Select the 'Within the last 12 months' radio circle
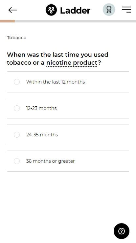The width and height of the screenshot is (136, 243). pos(17,82)
